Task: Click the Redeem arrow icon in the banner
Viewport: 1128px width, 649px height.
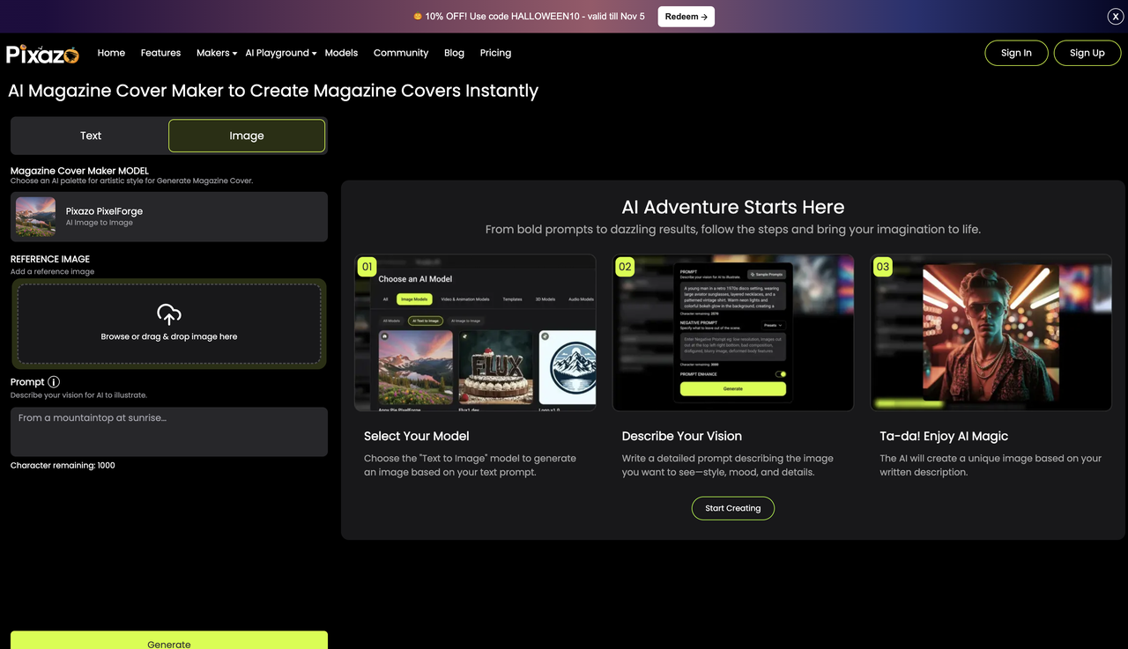Action: pyautogui.click(x=703, y=16)
